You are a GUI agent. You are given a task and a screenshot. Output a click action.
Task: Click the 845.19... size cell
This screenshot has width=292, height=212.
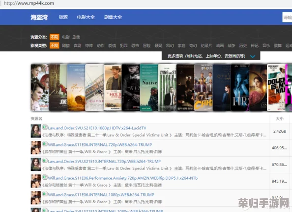[x=280, y=181]
